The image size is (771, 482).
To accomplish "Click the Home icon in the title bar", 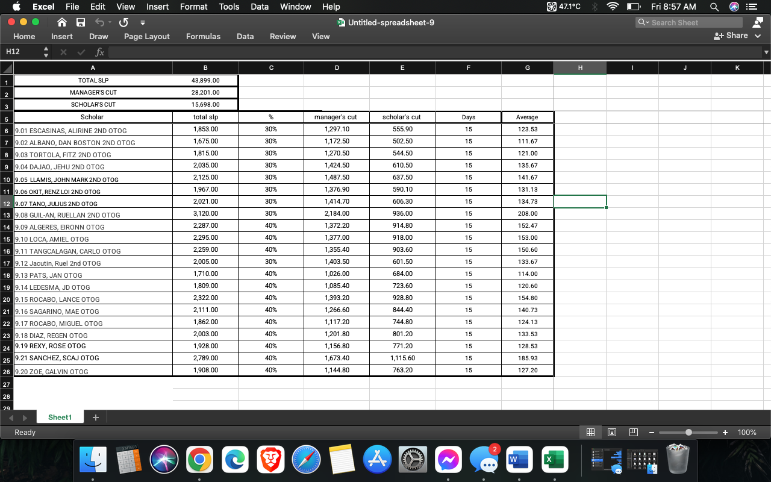I will (x=61, y=22).
